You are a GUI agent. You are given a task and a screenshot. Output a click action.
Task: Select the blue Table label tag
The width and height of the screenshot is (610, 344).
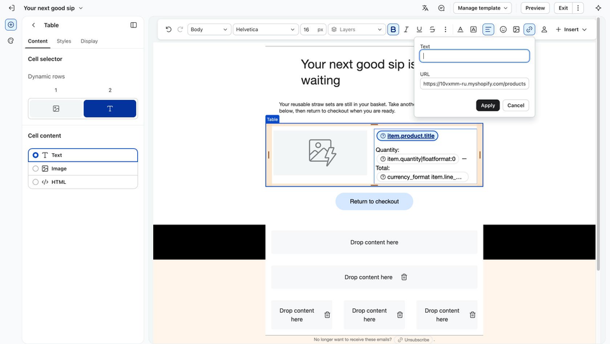pyautogui.click(x=273, y=120)
